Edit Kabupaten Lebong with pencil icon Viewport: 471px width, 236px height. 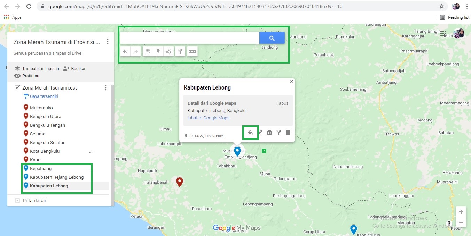click(260, 133)
